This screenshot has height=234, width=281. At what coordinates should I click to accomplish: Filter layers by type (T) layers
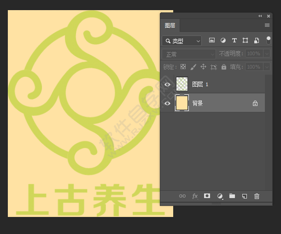(x=234, y=41)
